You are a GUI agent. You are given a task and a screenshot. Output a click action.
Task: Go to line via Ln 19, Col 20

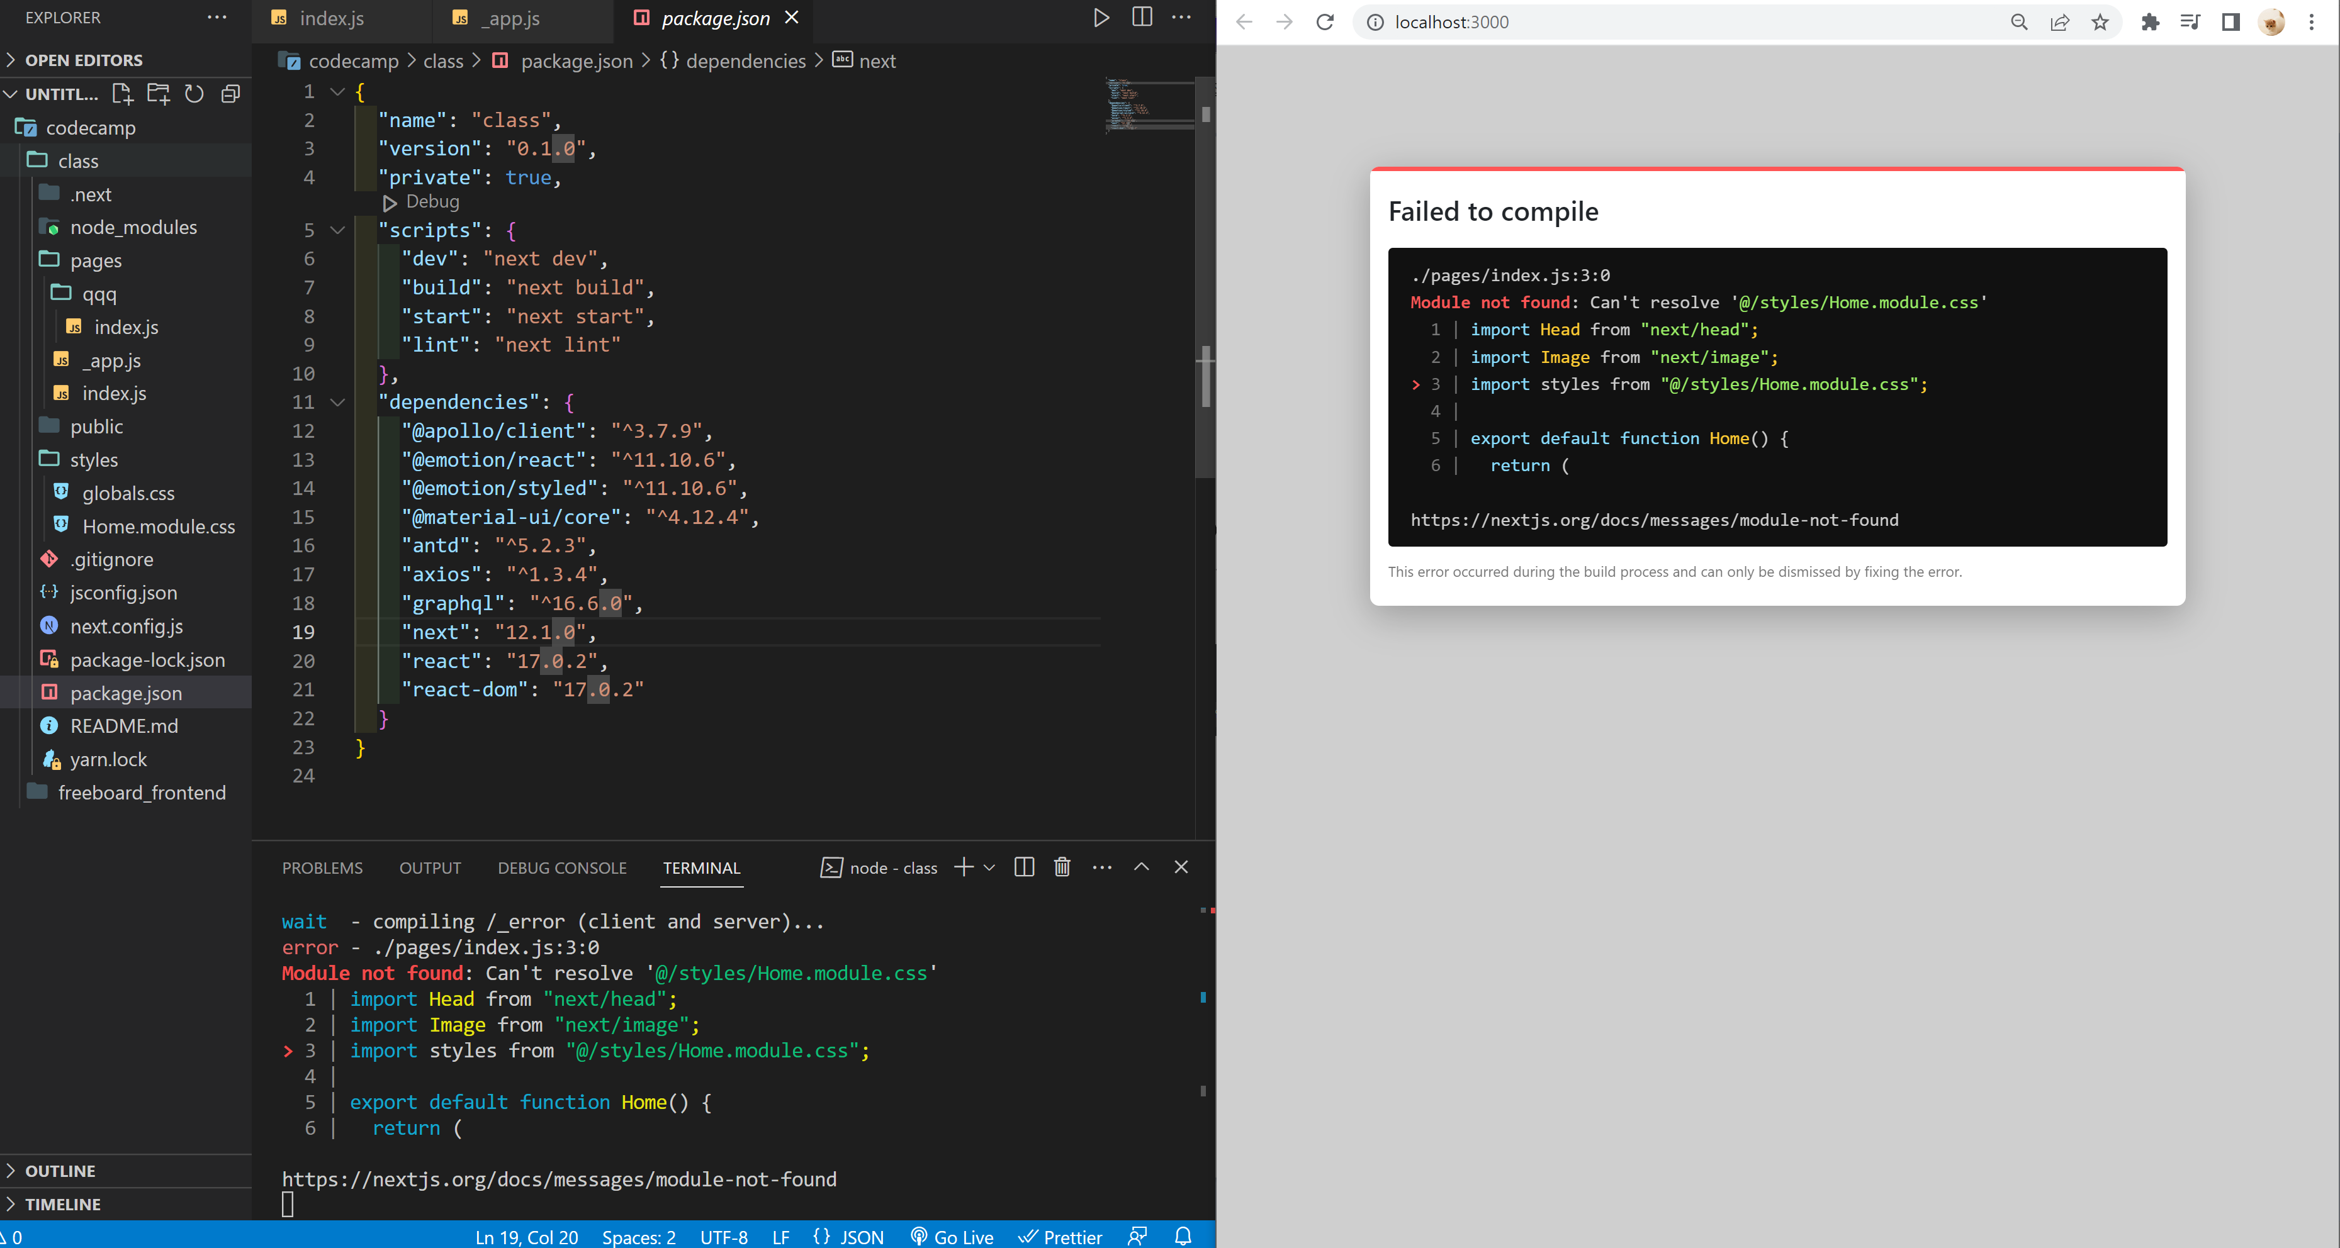[x=527, y=1236]
